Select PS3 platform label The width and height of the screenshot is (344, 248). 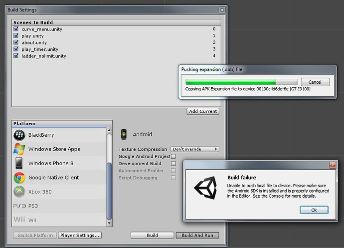point(33,206)
